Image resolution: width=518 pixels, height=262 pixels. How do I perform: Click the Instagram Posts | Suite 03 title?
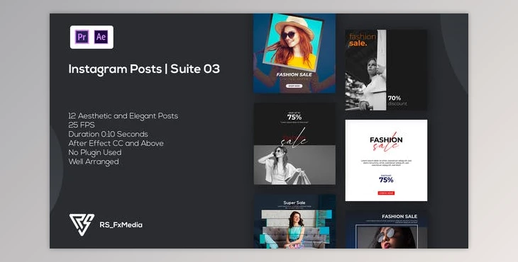point(144,69)
